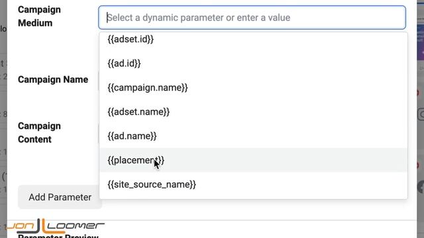Pick {{campaign.name}} from the list
The width and height of the screenshot is (424, 238).
253,88
